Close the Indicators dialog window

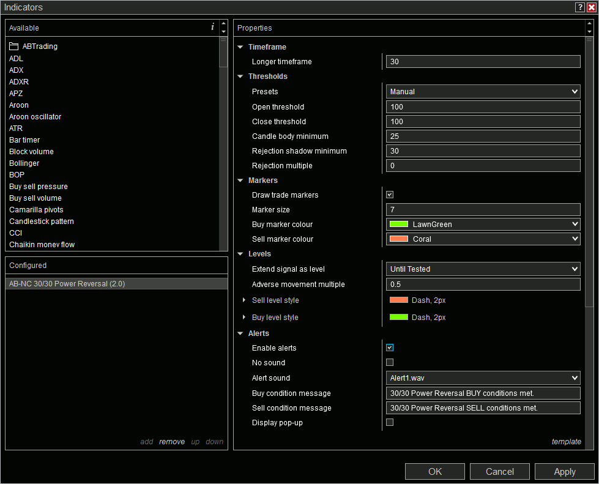click(590, 7)
